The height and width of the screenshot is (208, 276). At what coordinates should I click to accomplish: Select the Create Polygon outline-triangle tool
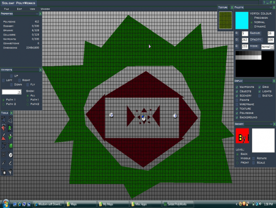coord(10,120)
